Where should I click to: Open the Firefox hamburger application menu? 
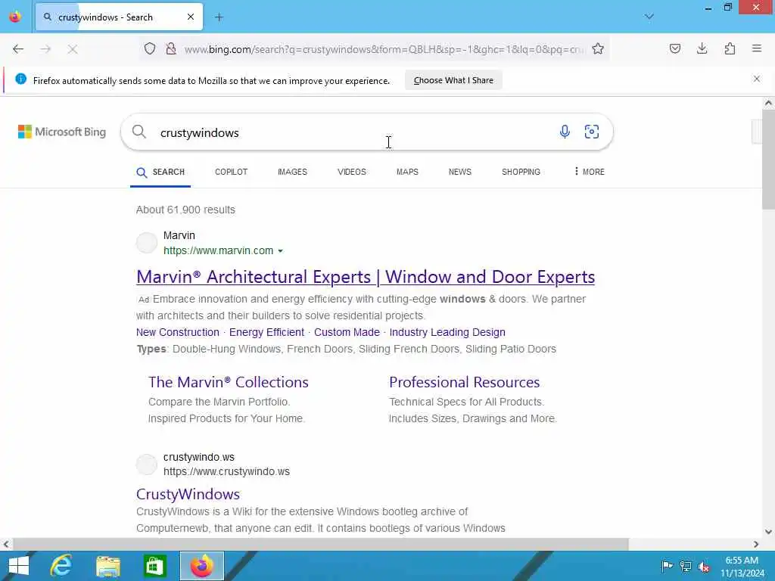click(757, 48)
